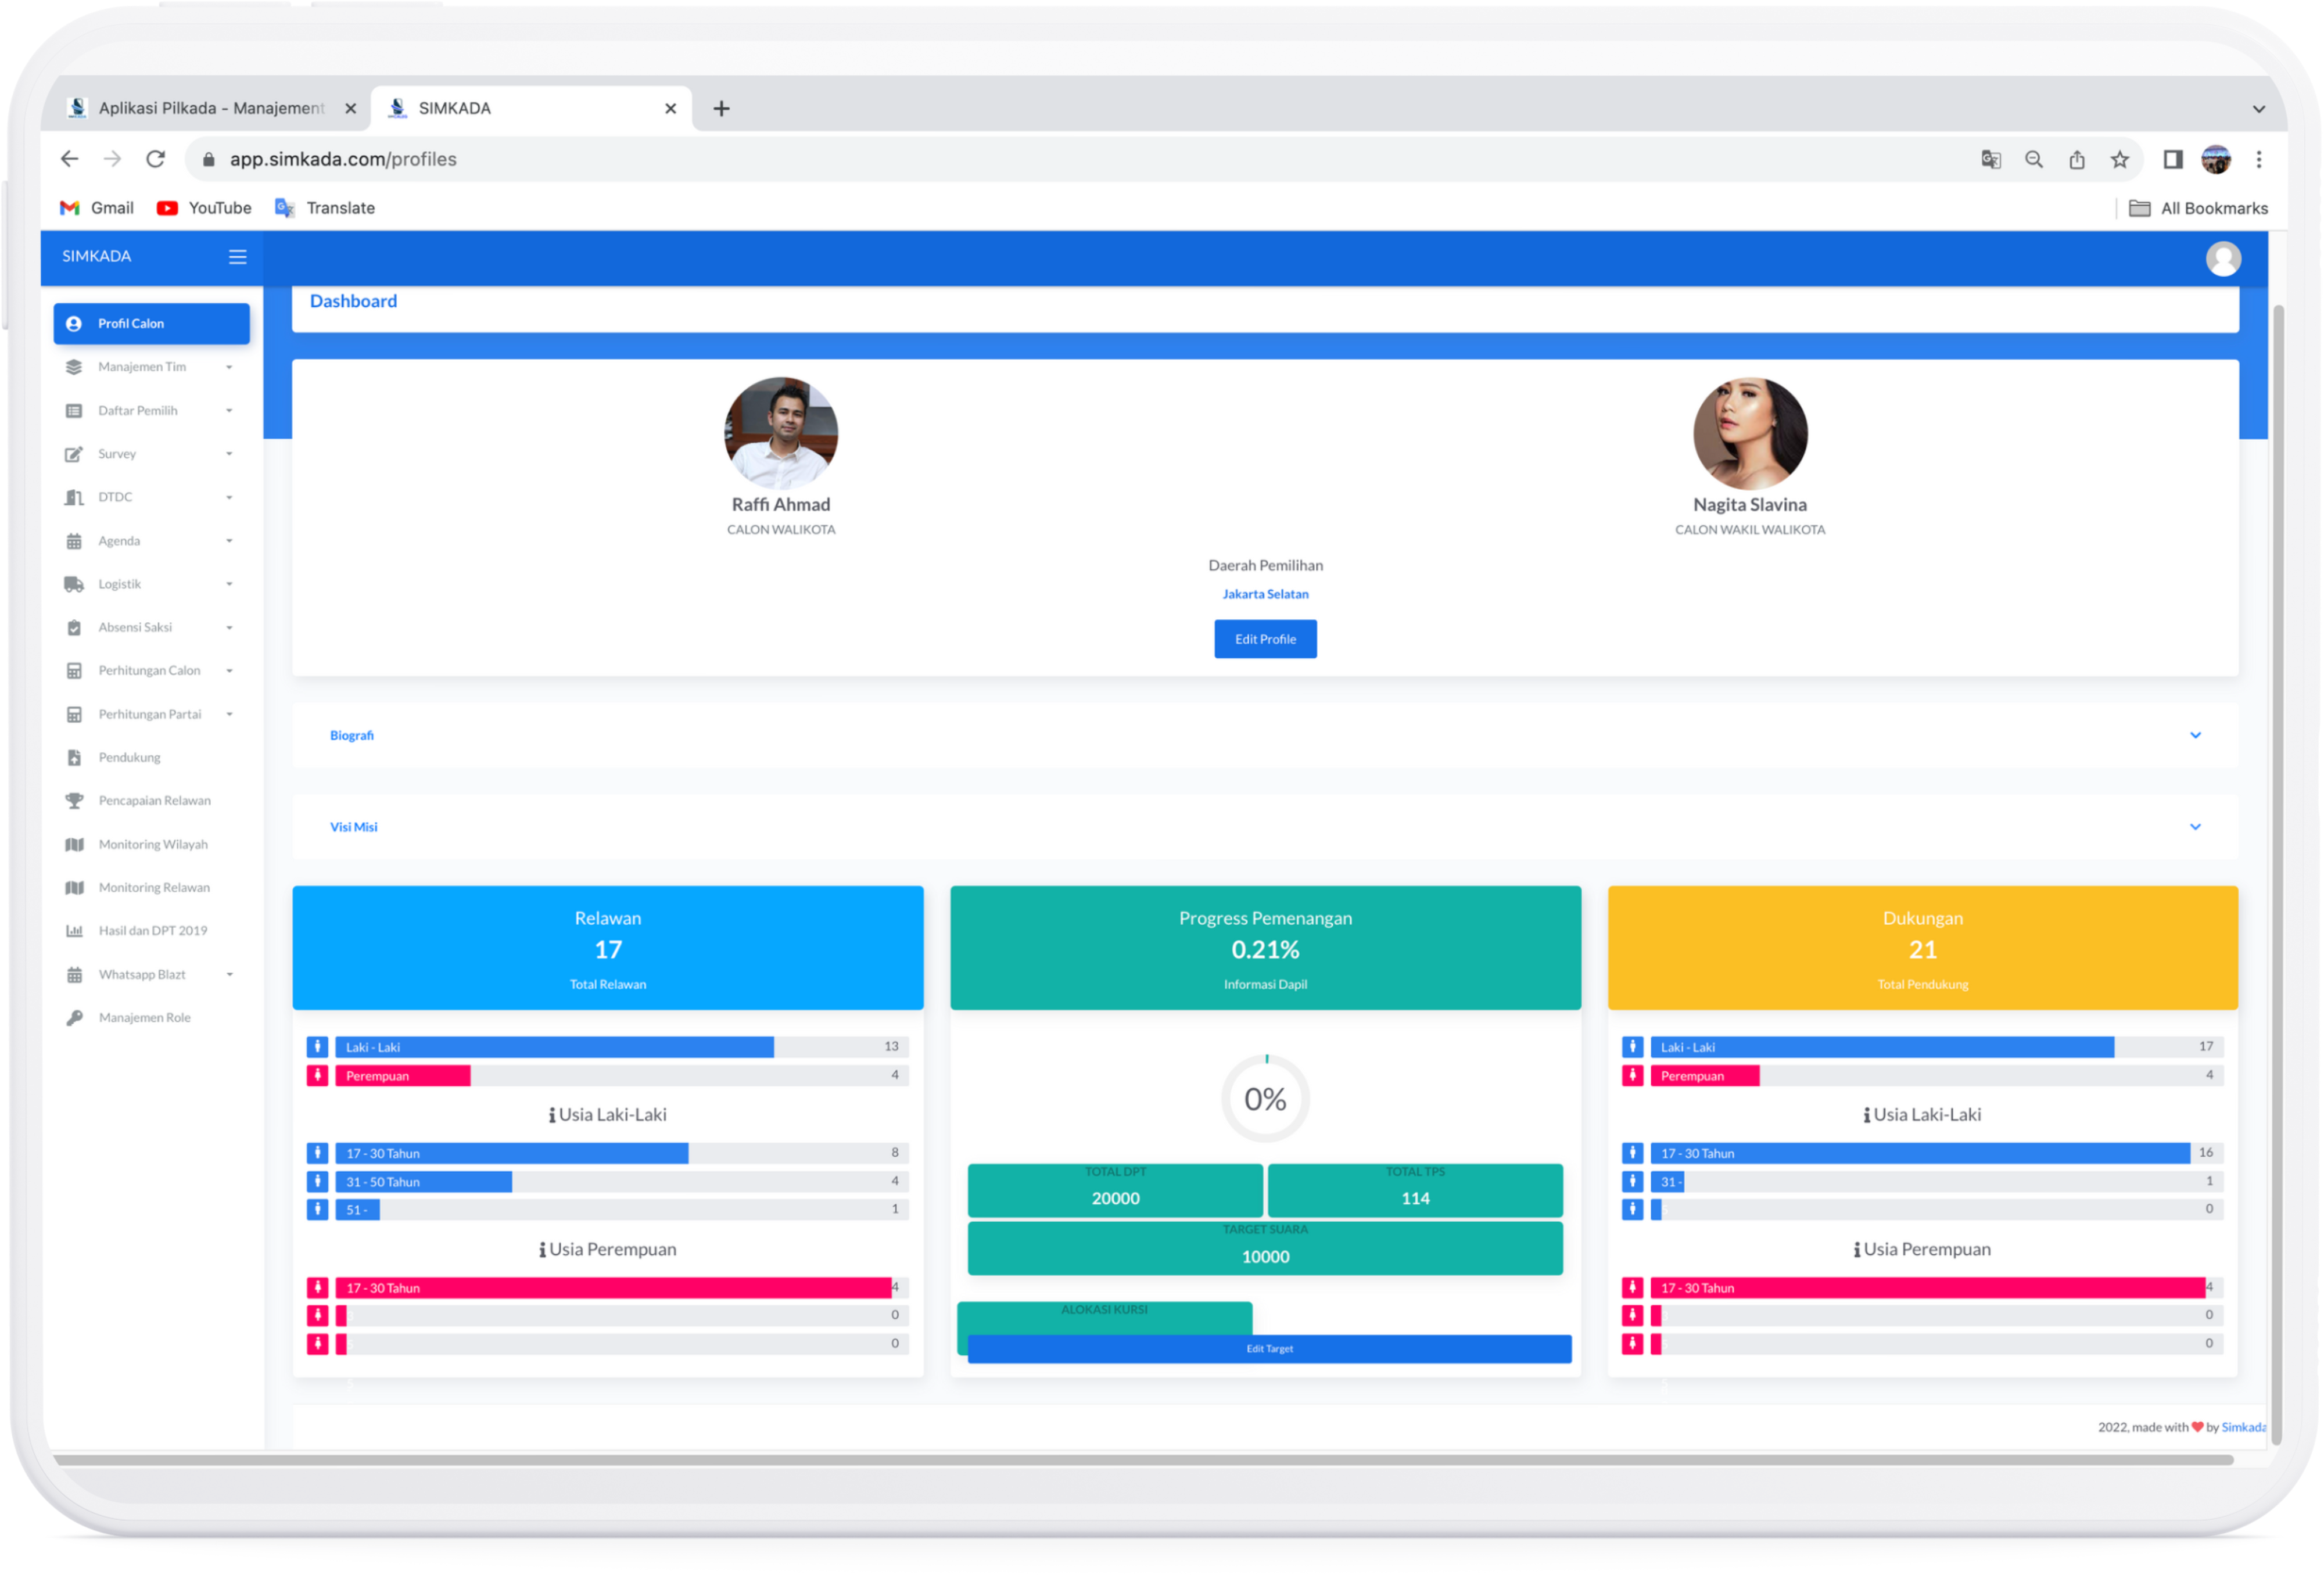Click the Hasil dan DPT 2019 chart icon
This screenshot has width=2324, height=1575.
click(74, 931)
